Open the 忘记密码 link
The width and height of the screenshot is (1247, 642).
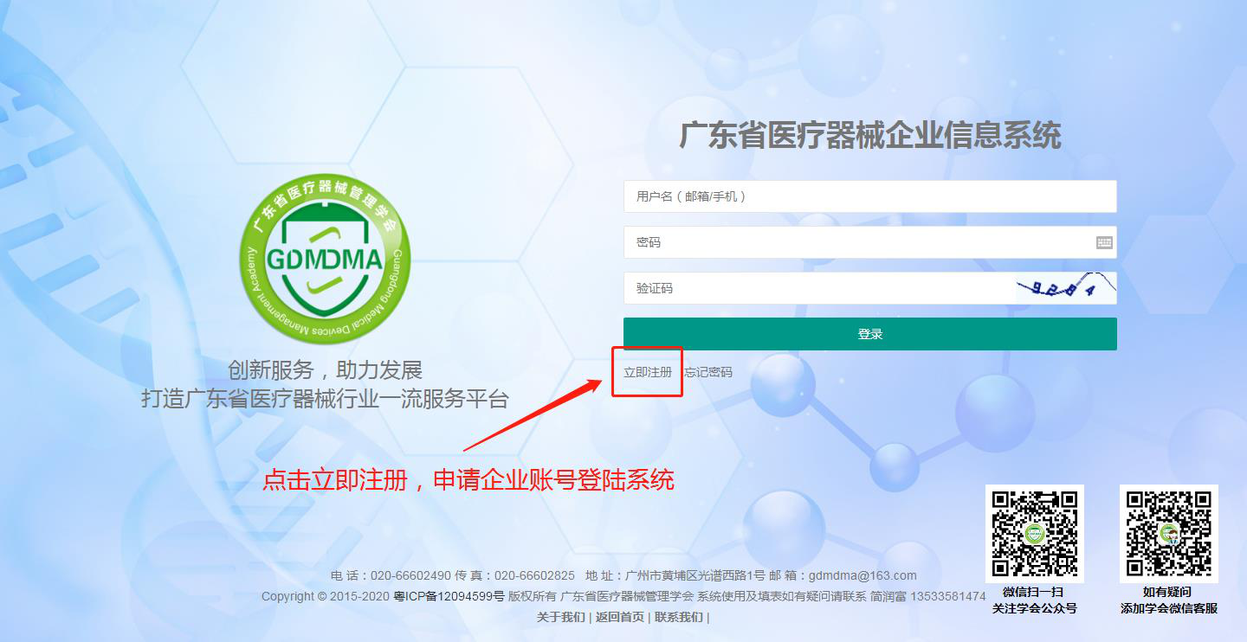tap(708, 372)
